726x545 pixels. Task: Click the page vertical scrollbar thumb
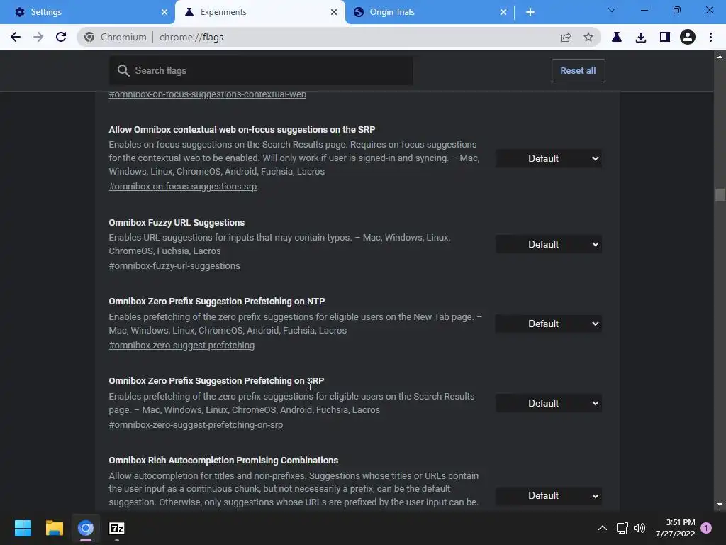coord(720,194)
